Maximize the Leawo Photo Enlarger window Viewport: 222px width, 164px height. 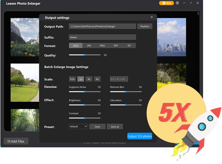(191, 3)
